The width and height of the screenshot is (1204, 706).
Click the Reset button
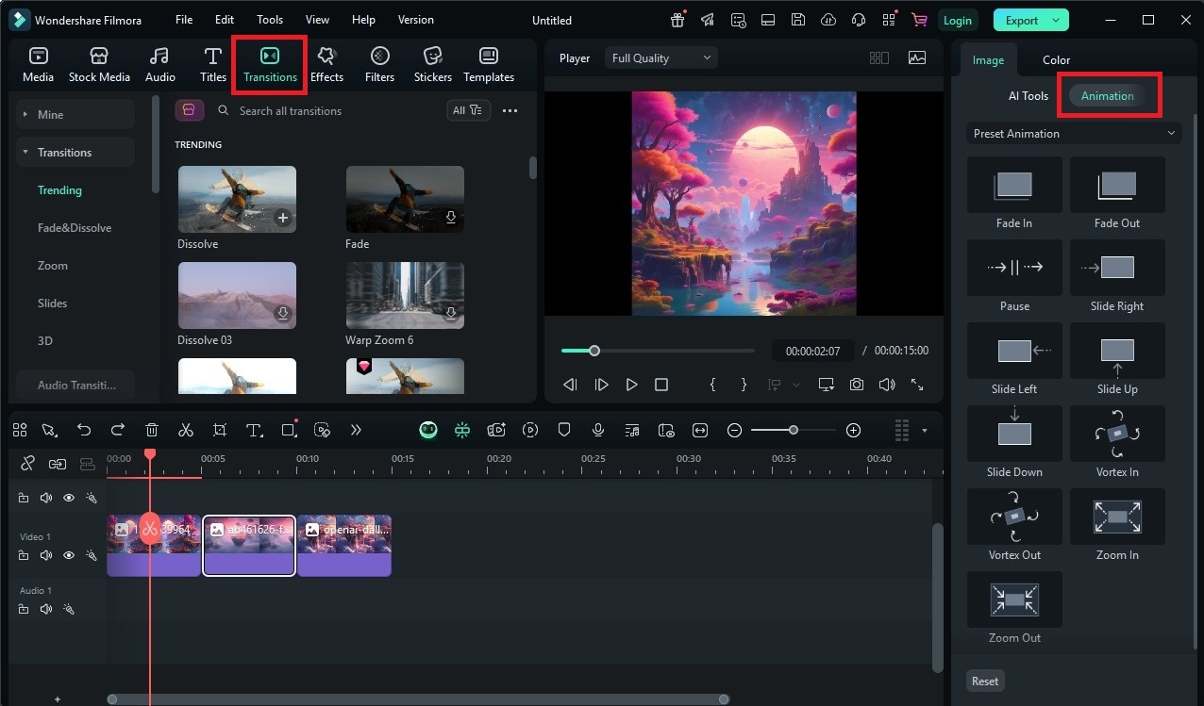(x=985, y=681)
